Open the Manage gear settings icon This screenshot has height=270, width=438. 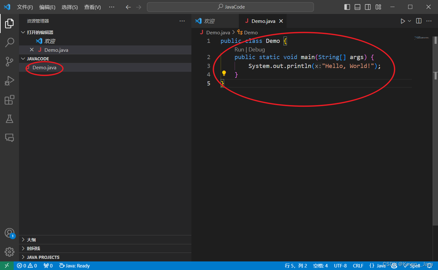pyautogui.click(x=10, y=252)
